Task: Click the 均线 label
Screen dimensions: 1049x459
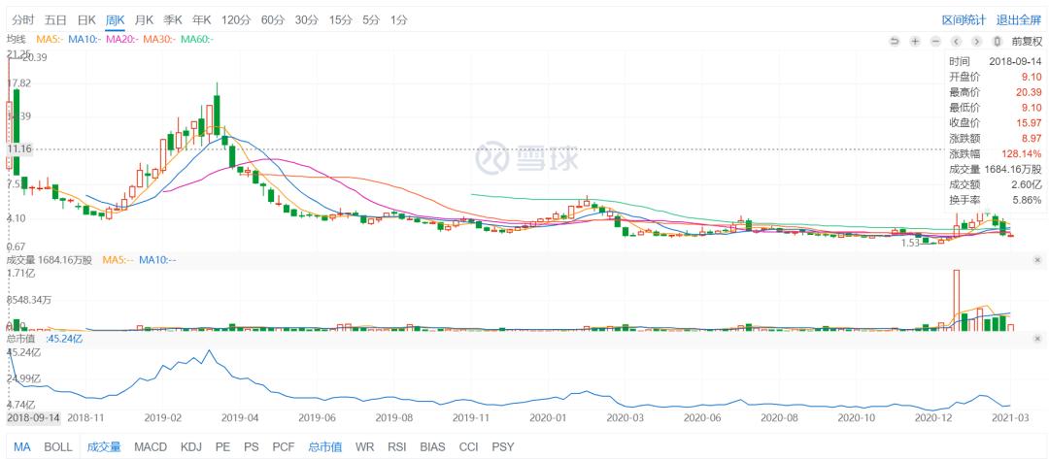Action: click(x=17, y=40)
